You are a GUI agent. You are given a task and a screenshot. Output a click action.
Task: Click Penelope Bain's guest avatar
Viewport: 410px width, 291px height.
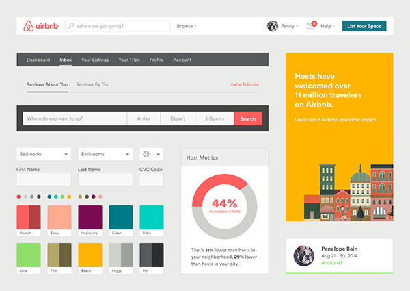tap(303, 255)
